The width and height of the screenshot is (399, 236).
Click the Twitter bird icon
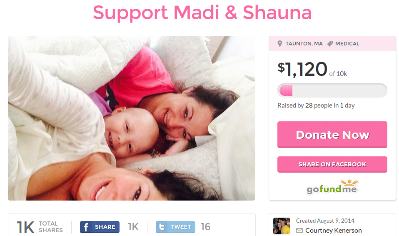click(x=161, y=227)
